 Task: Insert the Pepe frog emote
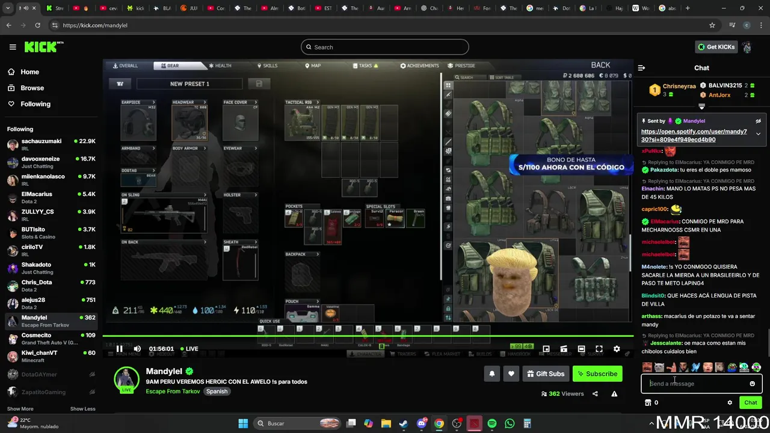coord(732,367)
